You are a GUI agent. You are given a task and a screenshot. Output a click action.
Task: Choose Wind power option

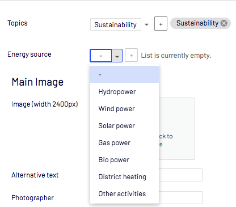point(124,109)
